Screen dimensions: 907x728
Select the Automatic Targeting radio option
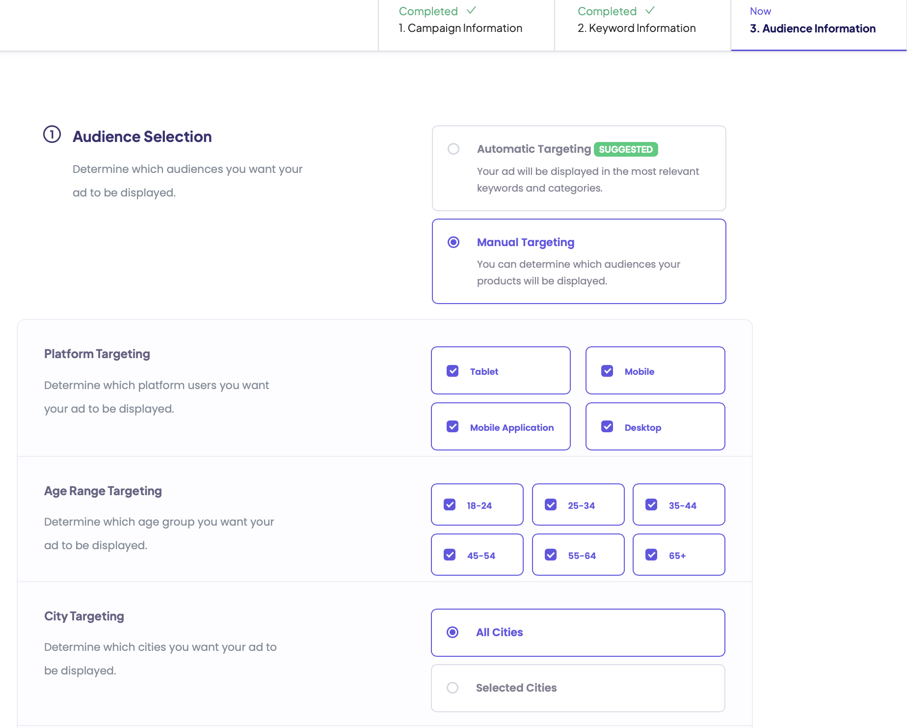click(x=453, y=149)
